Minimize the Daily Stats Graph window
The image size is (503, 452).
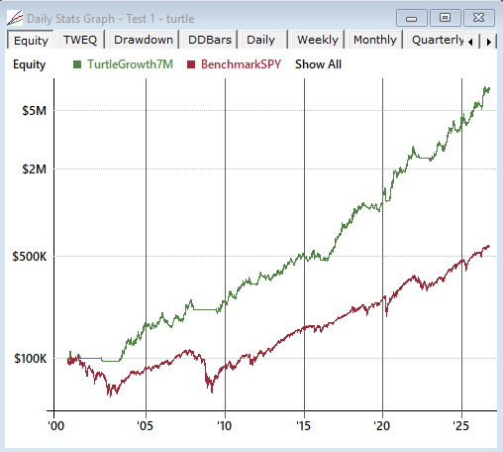tap(411, 18)
